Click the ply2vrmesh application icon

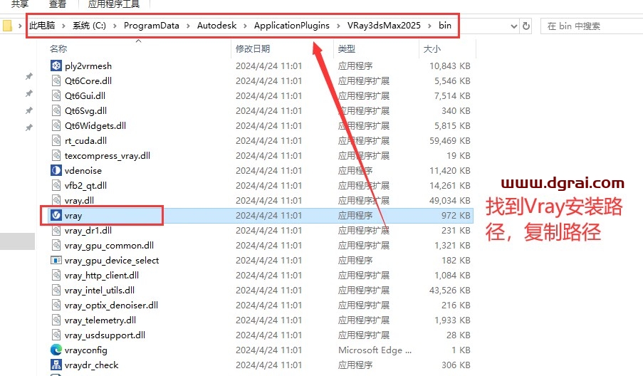[x=56, y=66]
